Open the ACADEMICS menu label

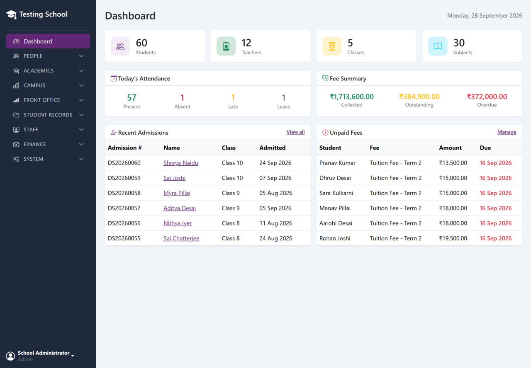39,71
